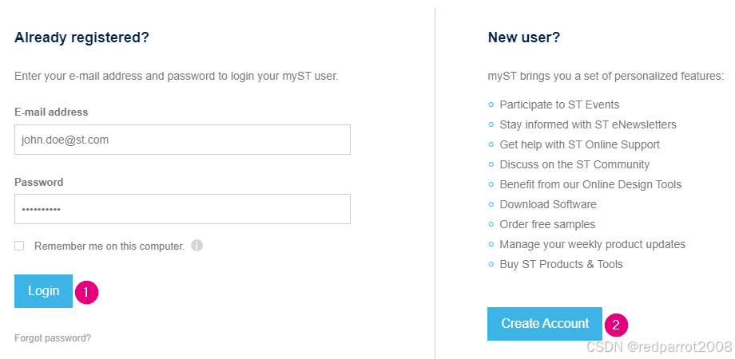735x359 pixels.
Task: Click the bullet before Participate to ST Events
Action: [x=491, y=105]
